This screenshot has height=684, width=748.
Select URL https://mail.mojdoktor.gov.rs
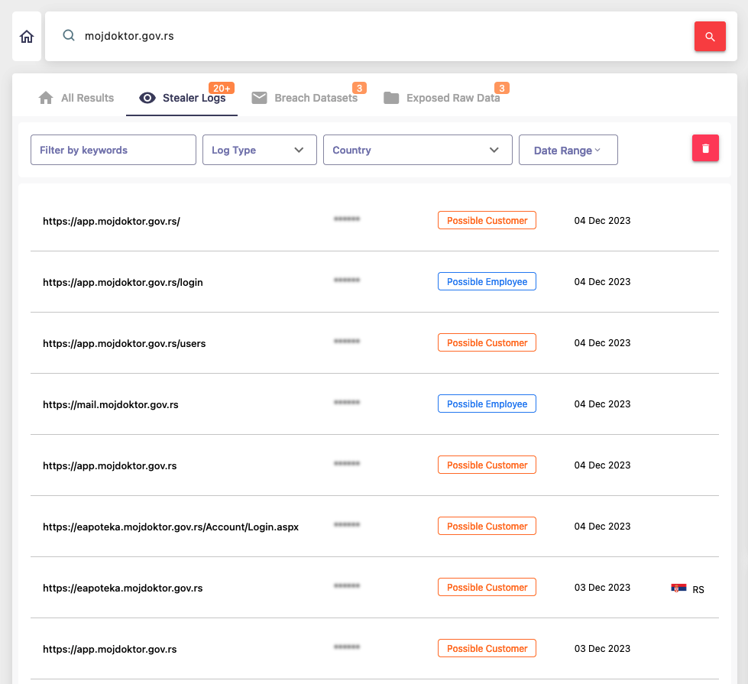111,404
